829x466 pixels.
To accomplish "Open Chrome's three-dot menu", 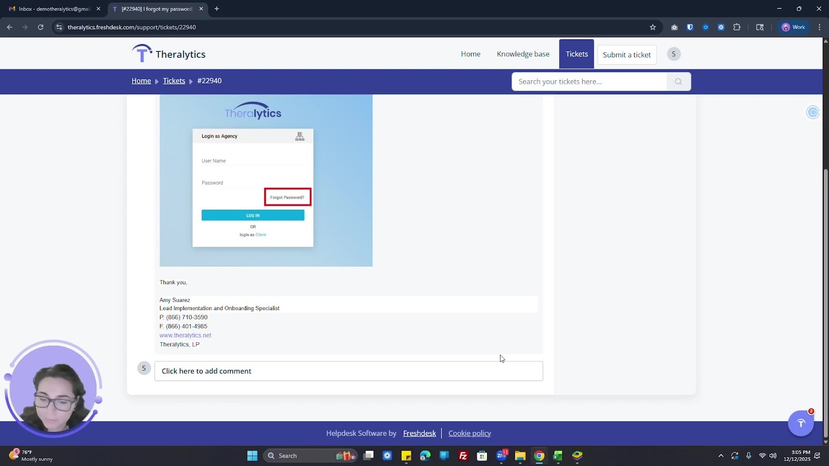I will [819, 27].
